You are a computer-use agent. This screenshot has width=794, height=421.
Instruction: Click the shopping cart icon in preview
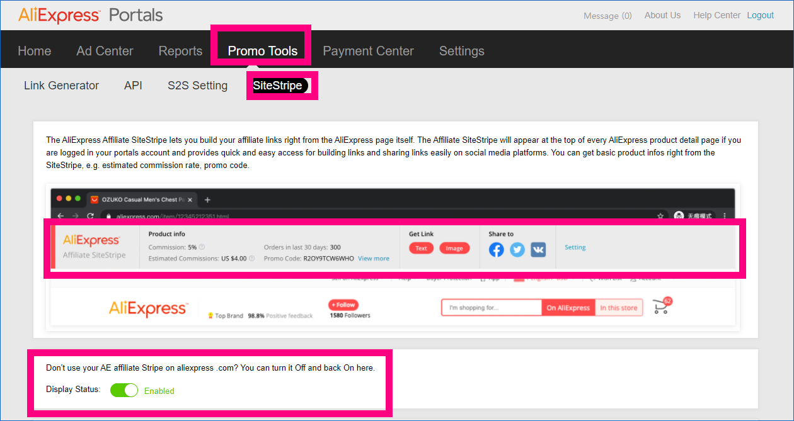662,306
